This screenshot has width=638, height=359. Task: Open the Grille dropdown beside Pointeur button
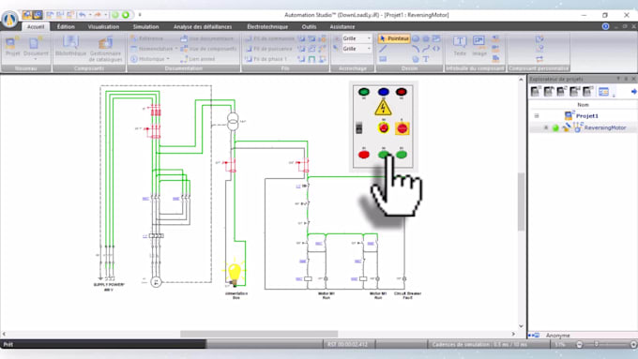click(369, 38)
